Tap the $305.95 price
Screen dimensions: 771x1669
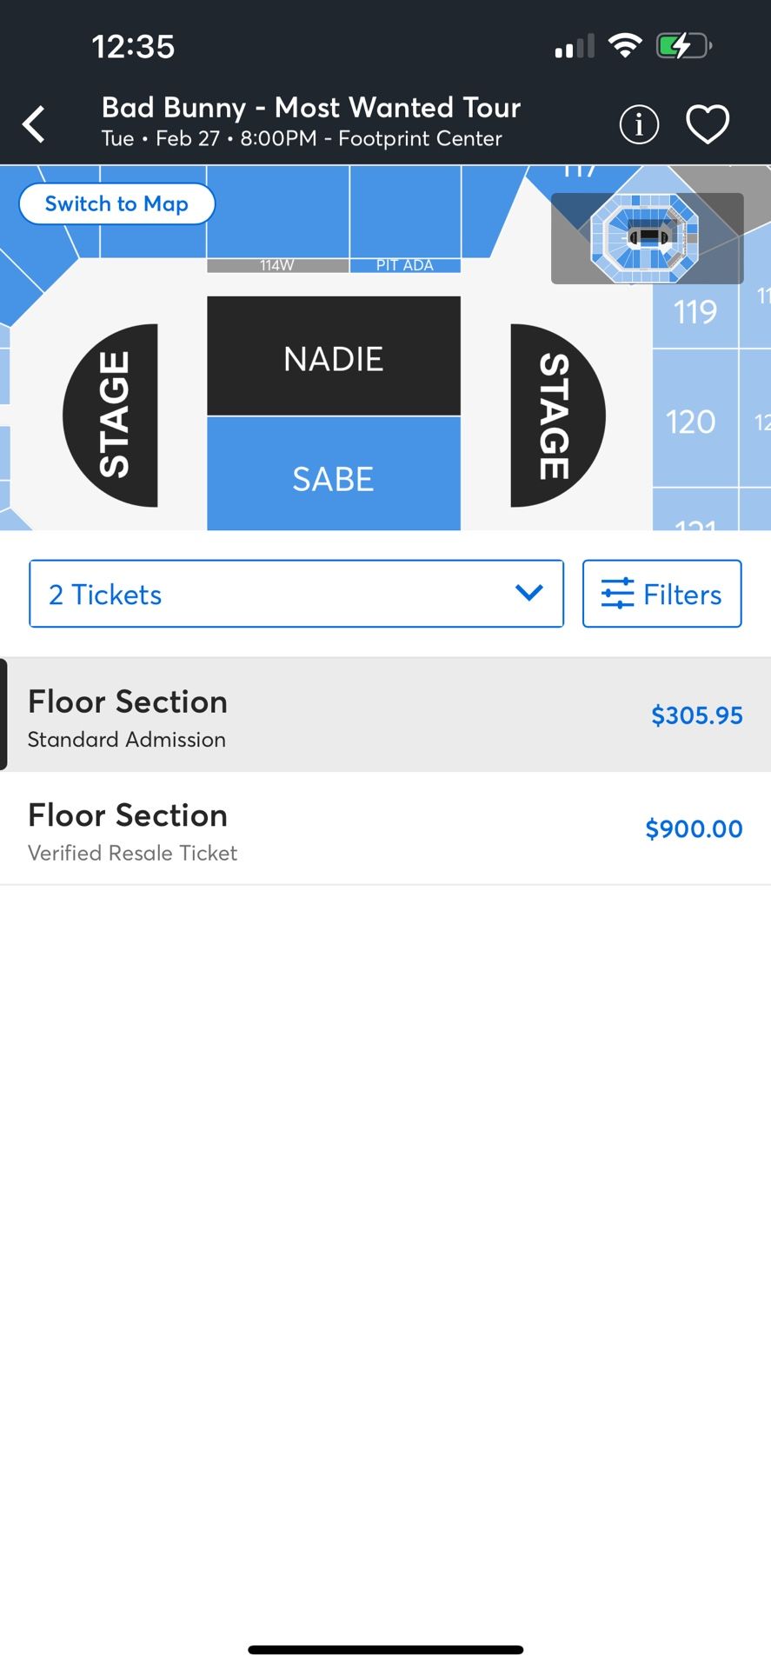696,715
